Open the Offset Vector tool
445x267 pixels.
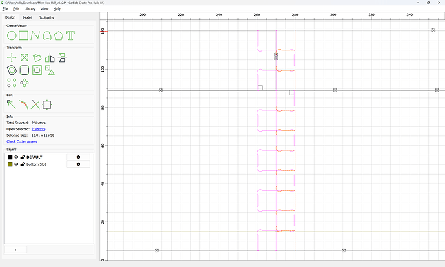12,70
